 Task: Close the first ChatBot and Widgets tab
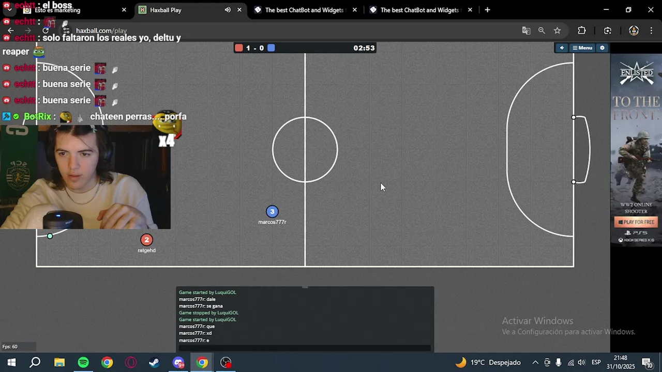tap(355, 10)
